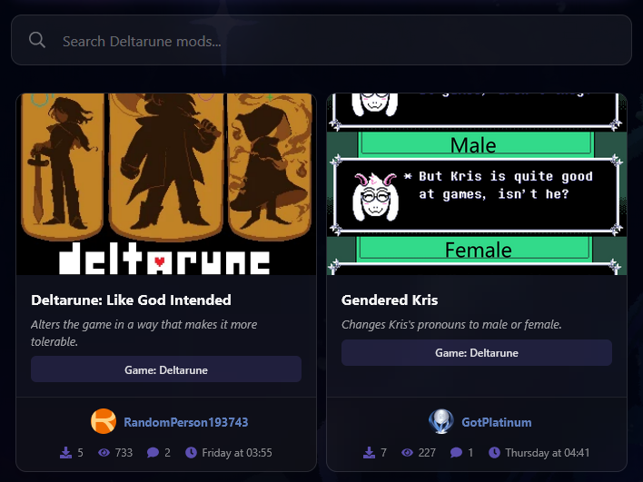Click Game: Deltarune under Like God Intended
The width and height of the screenshot is (643, 482).
(166, 369)
